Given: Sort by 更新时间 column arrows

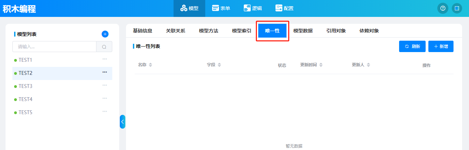Looking at the screenshot, I should point(321,65).
